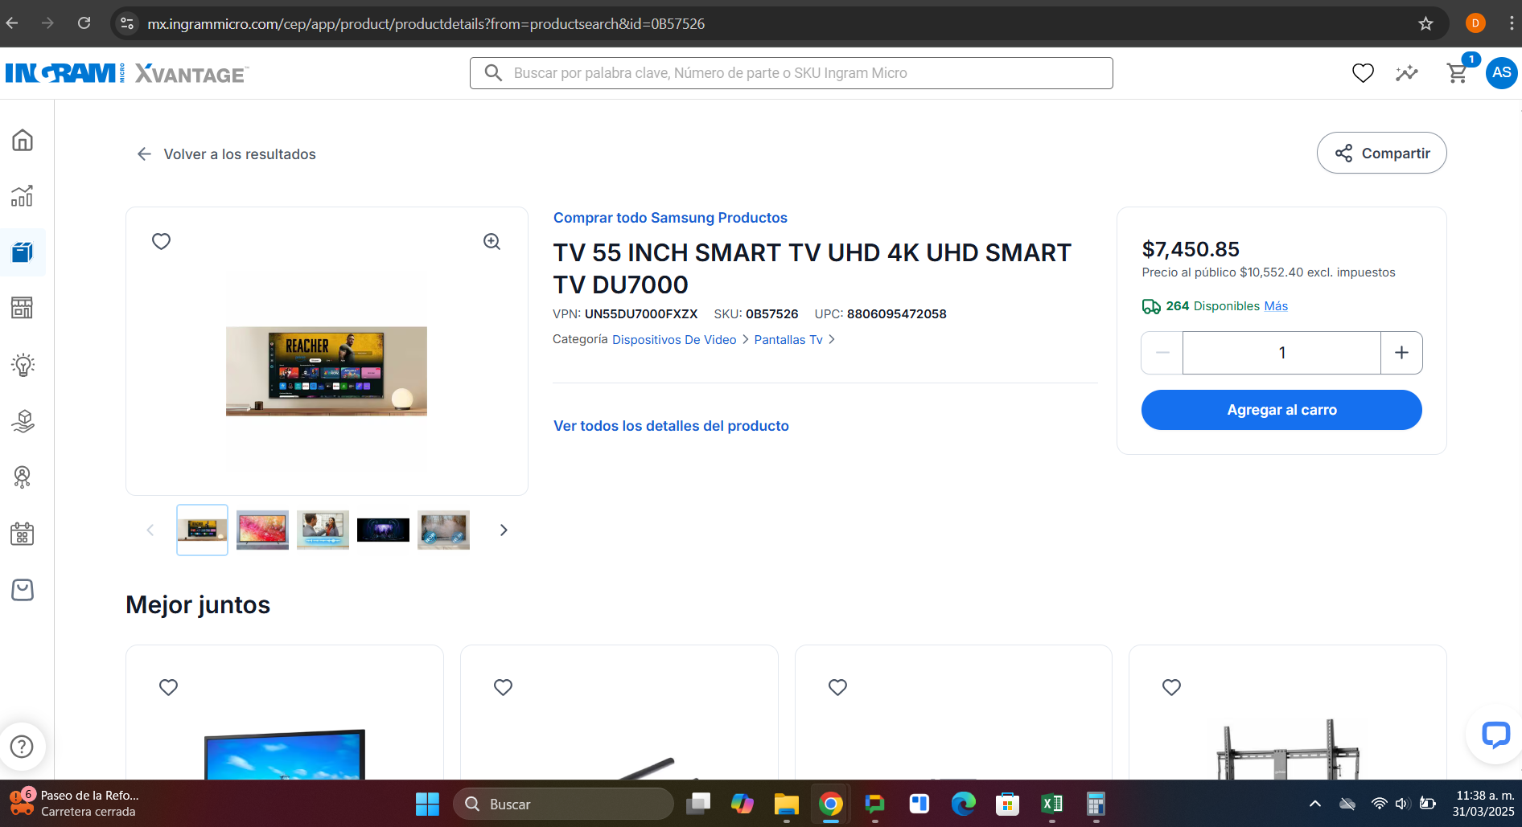Open Pantallas Tv category link
The image size is (1522, 827).
coord(788,339)
